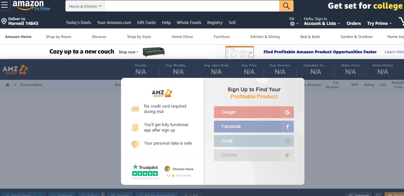404x196 pixels.
Task: Sign up with Email
Action: 254,141
